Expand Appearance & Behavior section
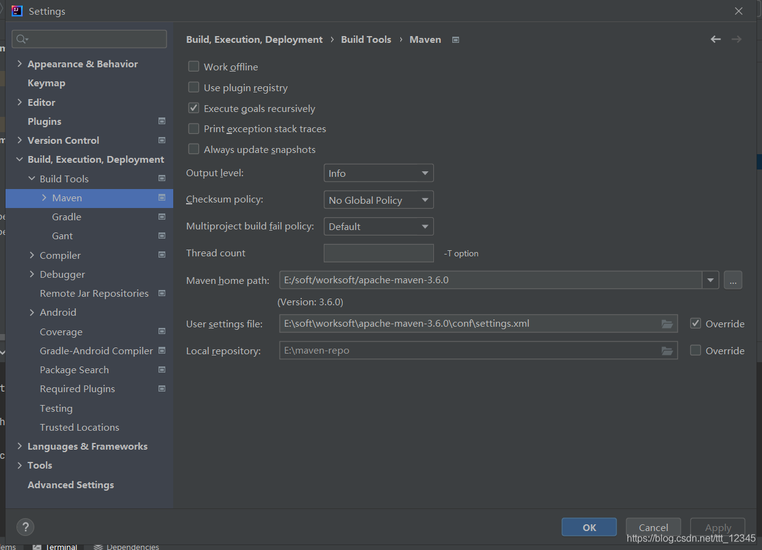The width and height of the screenshot is (762, 550). [x=20, y=64]
